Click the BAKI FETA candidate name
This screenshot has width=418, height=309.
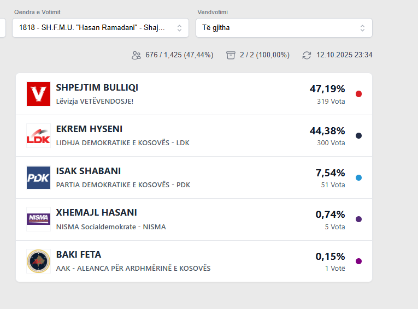click(x=79, y=255)
